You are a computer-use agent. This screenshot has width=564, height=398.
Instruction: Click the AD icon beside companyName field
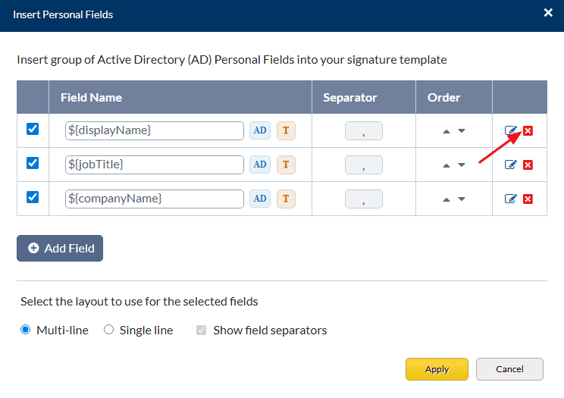pos(260,199)
